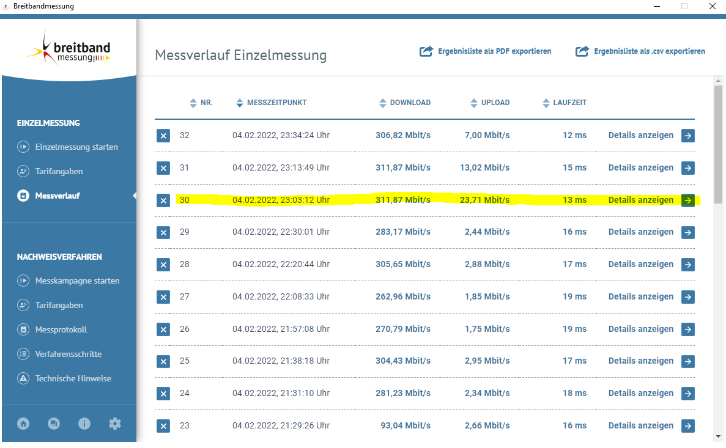Open arrow button for measurement 23
The width and height of the screenshot is (726, 448).
coord(688,426)
